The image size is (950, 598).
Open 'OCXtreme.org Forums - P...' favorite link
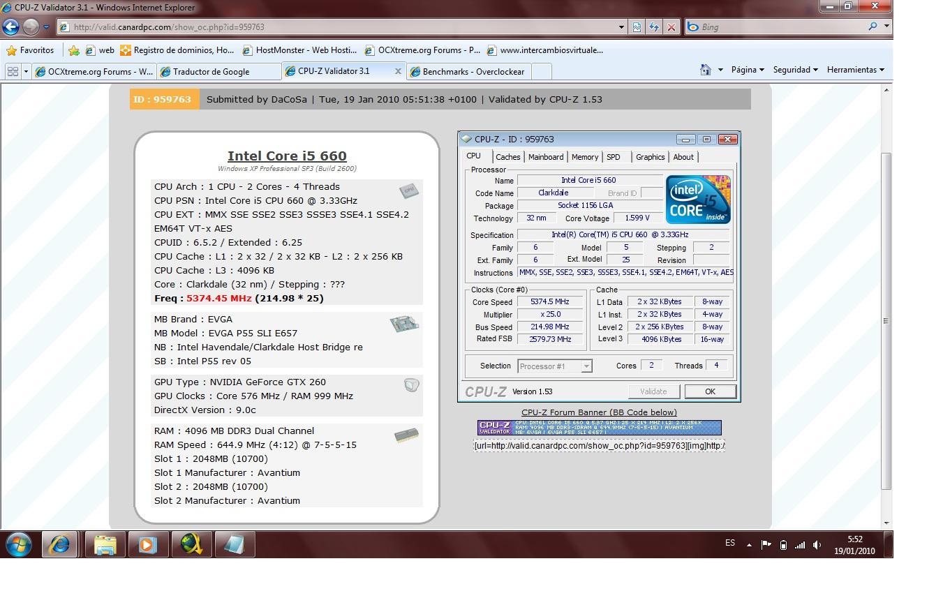pyautogui.click(x=422, y=50)
